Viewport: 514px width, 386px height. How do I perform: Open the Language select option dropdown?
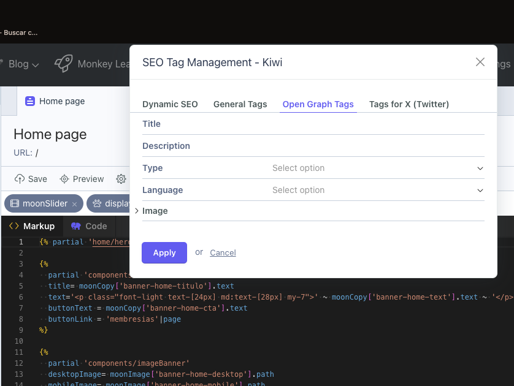pyautogui.click(x=377, y=190)
